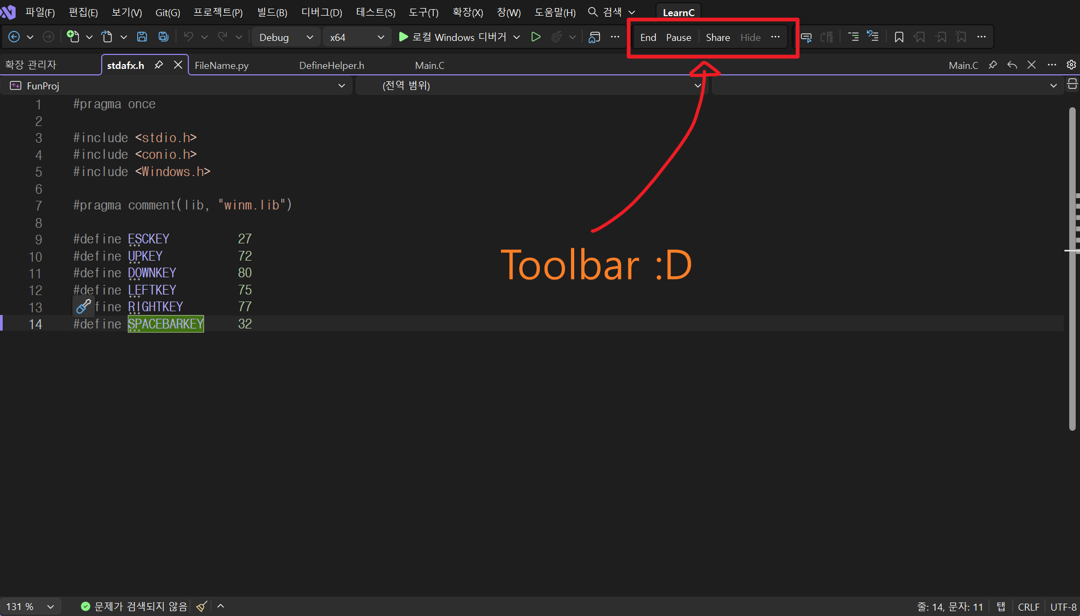
Task: Click the indent lines icon
Action: coord(853,37)
